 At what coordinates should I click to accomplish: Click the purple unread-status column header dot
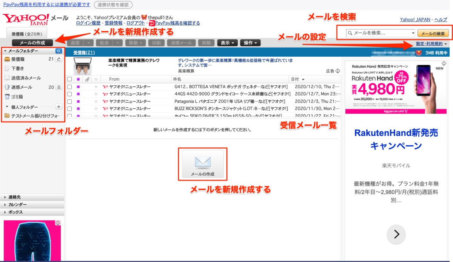point(78,79)
